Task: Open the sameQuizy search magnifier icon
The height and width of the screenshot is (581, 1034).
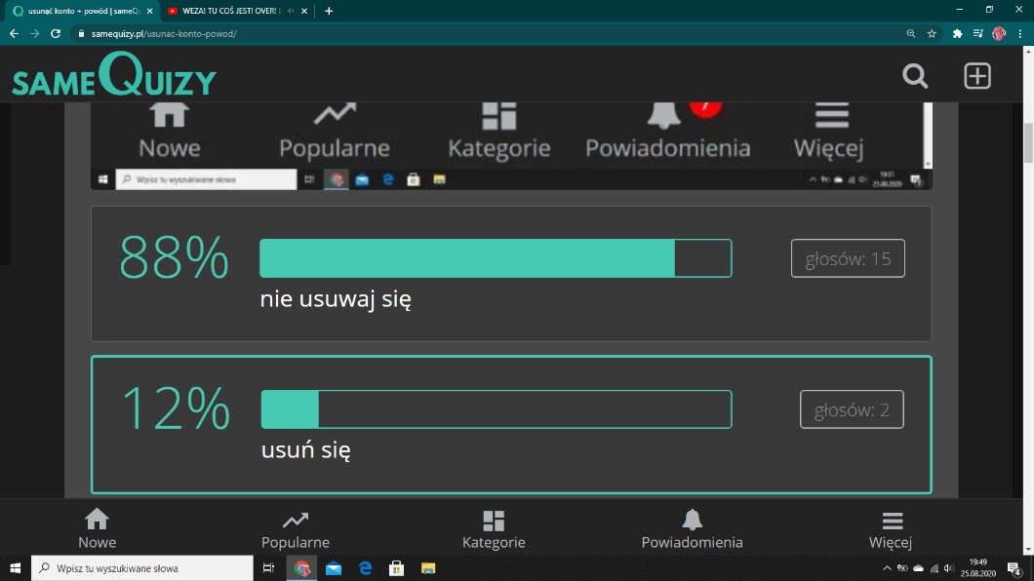Action: 915,76
